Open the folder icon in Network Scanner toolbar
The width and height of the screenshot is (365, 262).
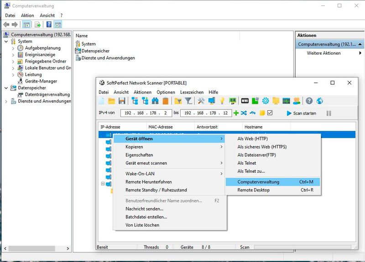(111, 101)
